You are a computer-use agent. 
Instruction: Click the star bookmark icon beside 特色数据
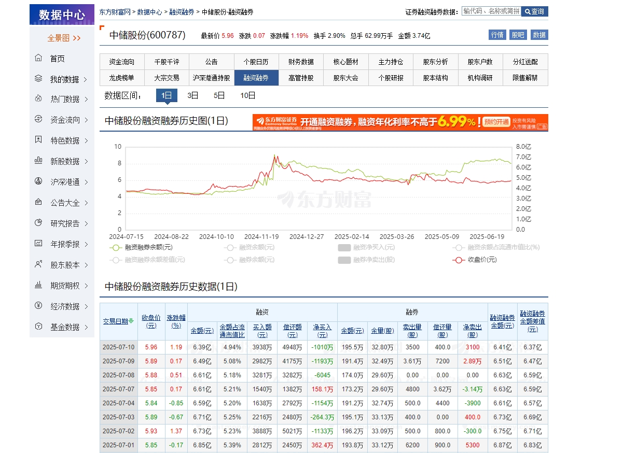pos(38,140)
